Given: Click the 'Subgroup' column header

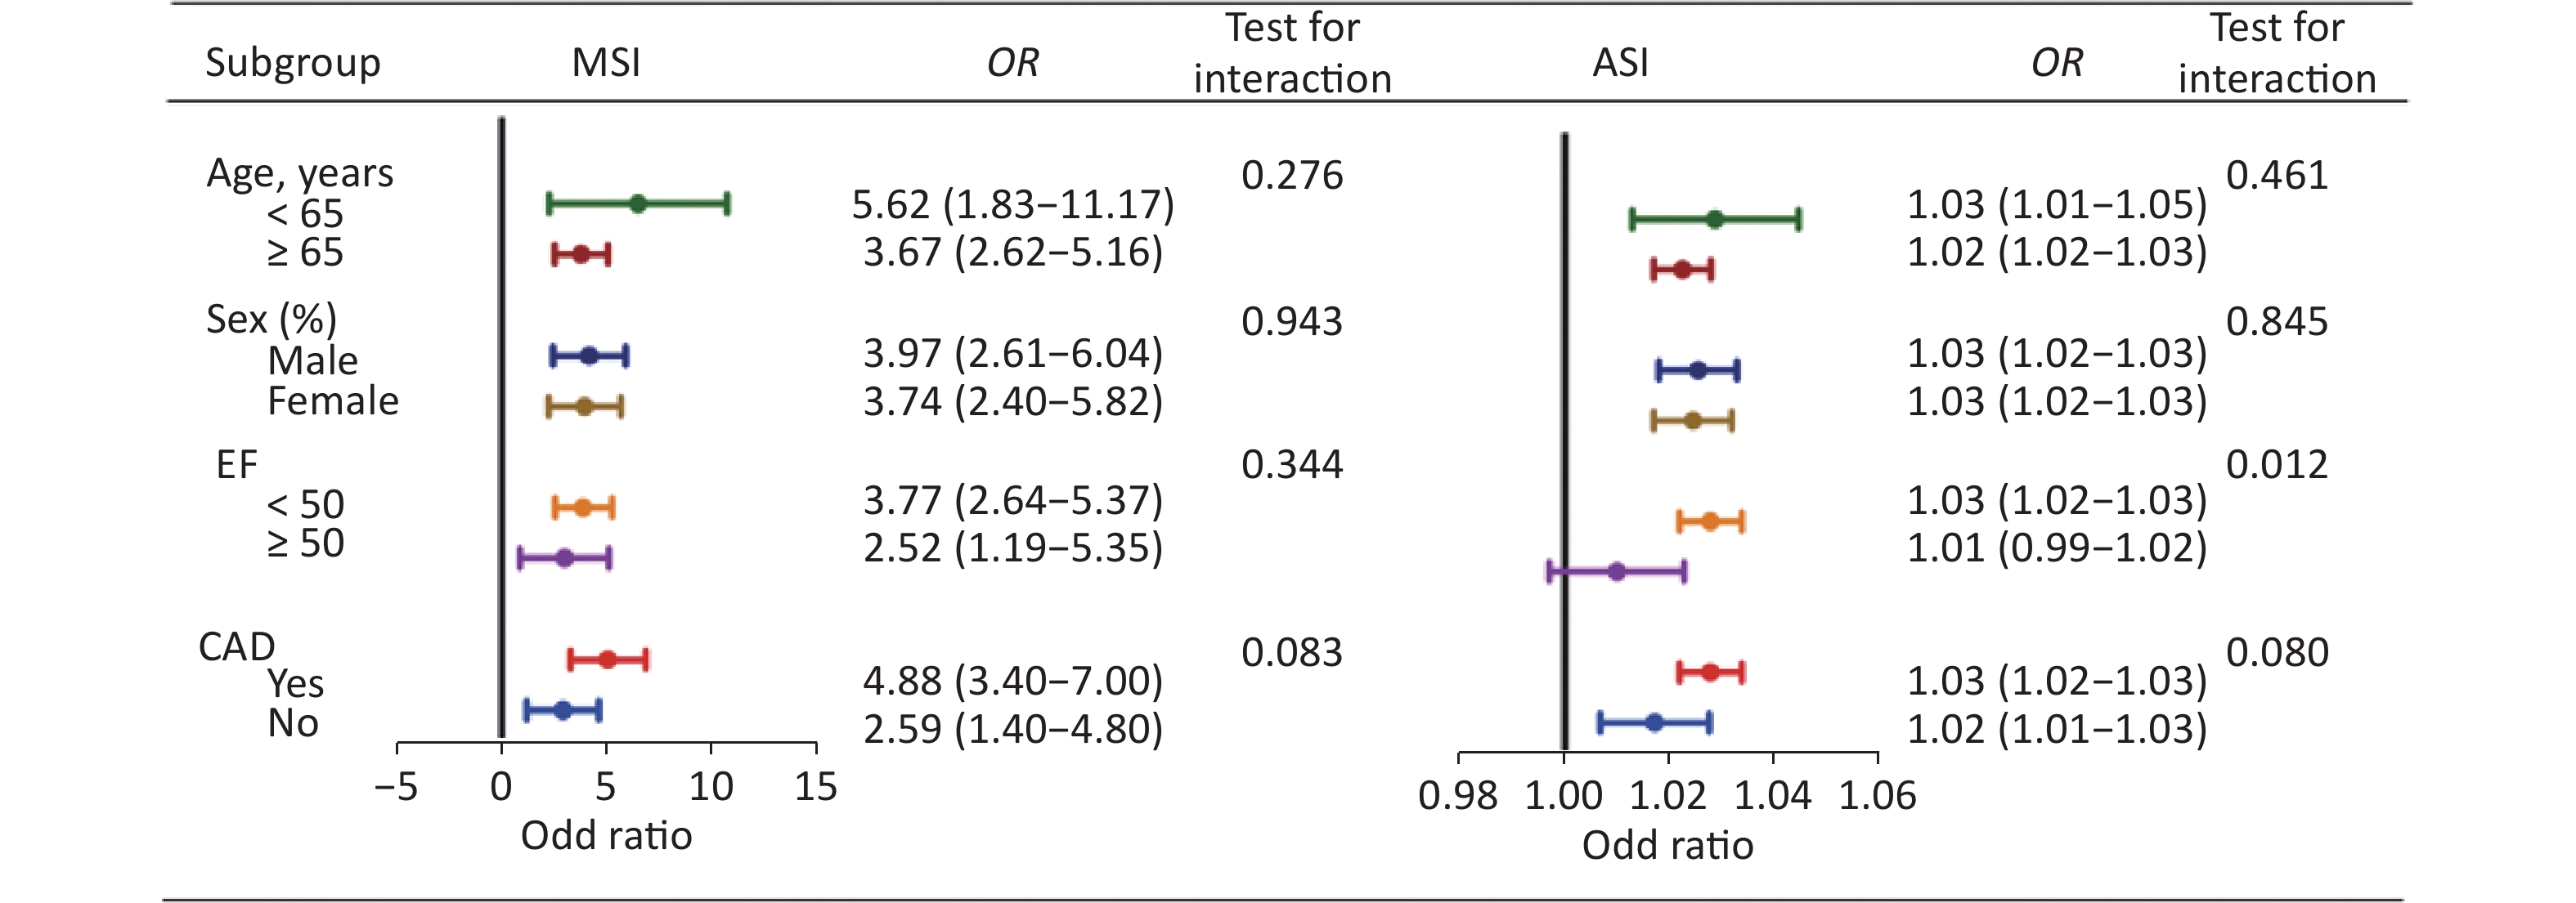Looking at the screenshot, I should (293, 63).
